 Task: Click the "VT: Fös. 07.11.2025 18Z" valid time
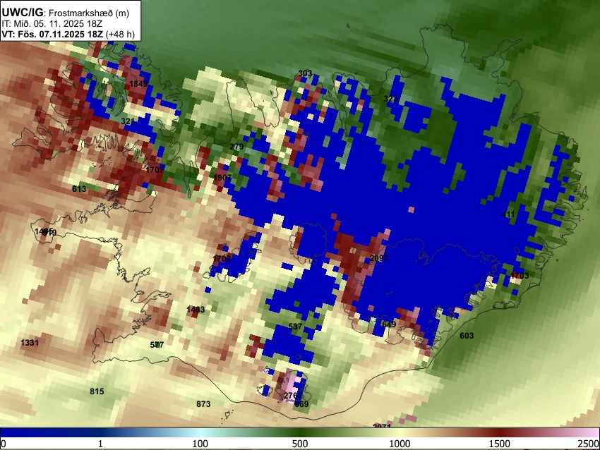click(52, 34)
